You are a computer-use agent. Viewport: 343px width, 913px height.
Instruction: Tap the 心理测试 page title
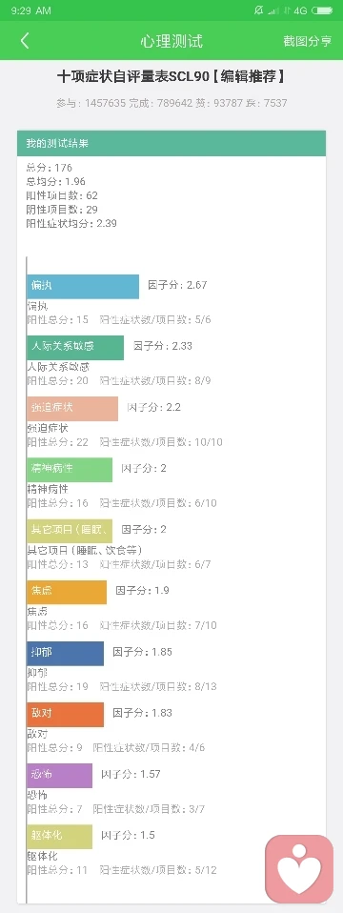tap(171, 41)
